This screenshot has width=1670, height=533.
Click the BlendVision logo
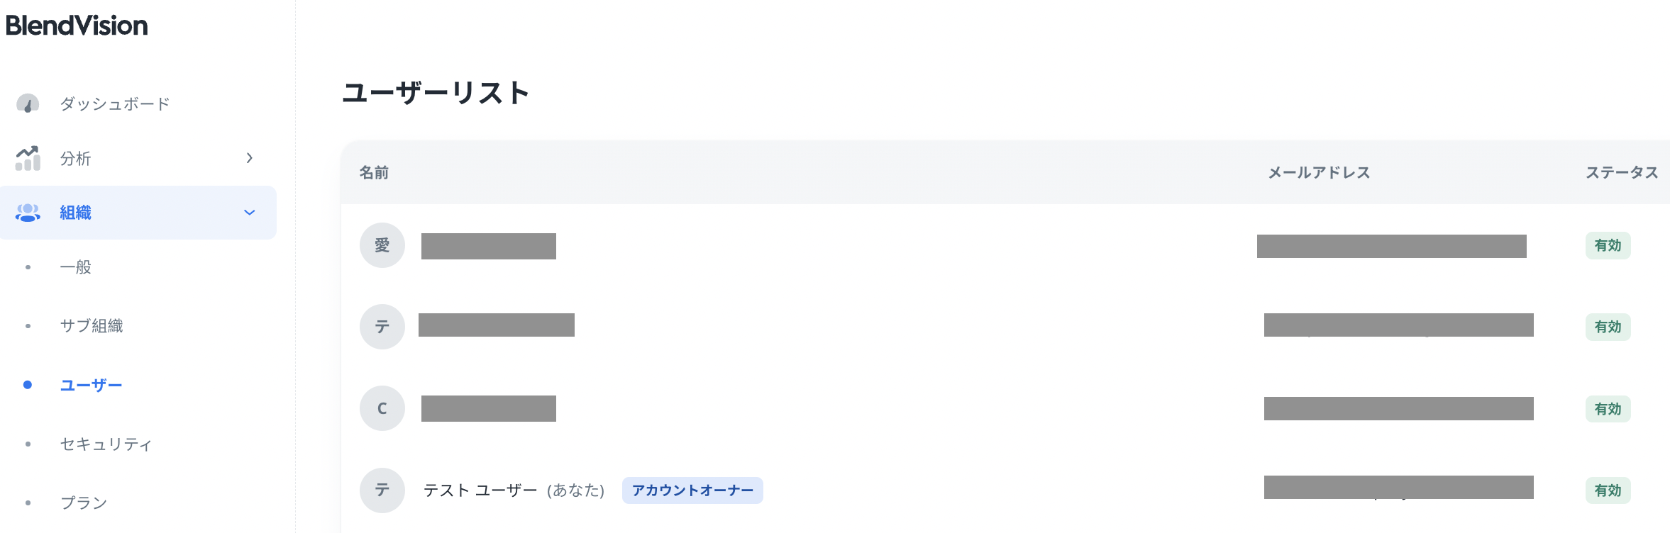click(77, 26)
